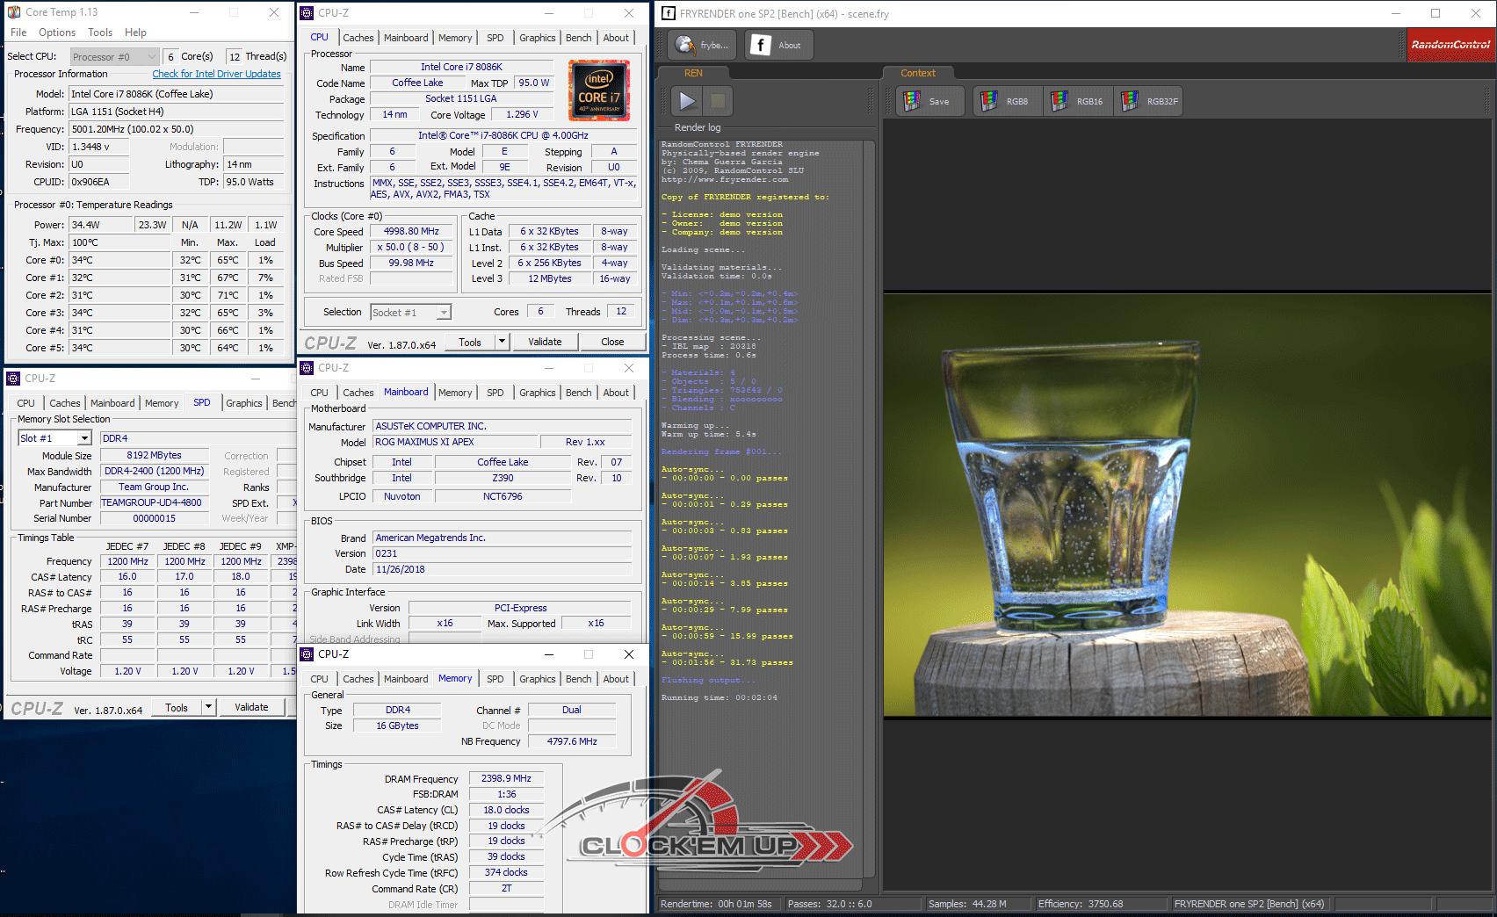
Task: Click the RandomControl logo banner
Action: point(1450,45)
